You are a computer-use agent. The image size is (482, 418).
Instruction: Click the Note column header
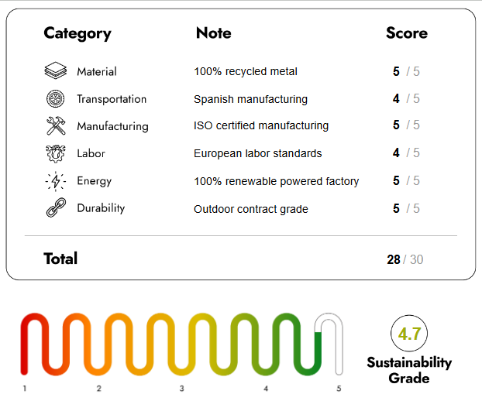pos(213,33)
